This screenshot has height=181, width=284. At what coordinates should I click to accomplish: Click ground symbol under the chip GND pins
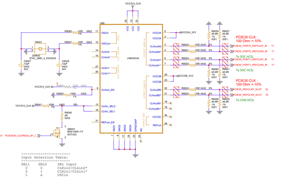135,155
